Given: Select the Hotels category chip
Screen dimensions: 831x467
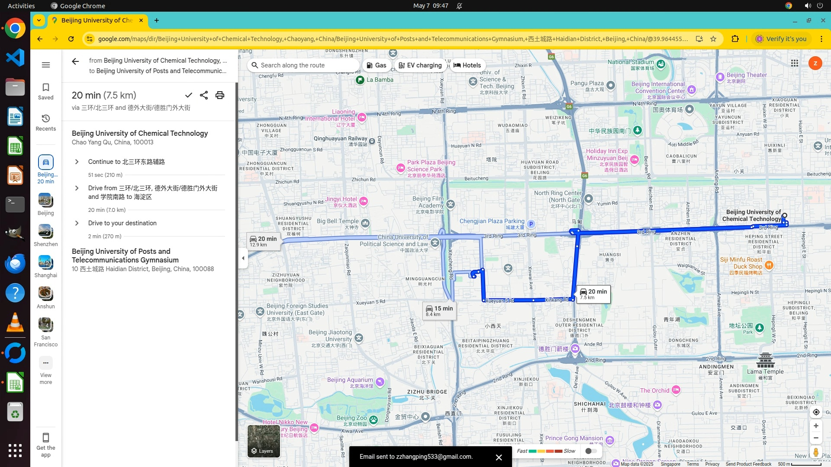Looking at the screenshot, I should tap(467, 65).
